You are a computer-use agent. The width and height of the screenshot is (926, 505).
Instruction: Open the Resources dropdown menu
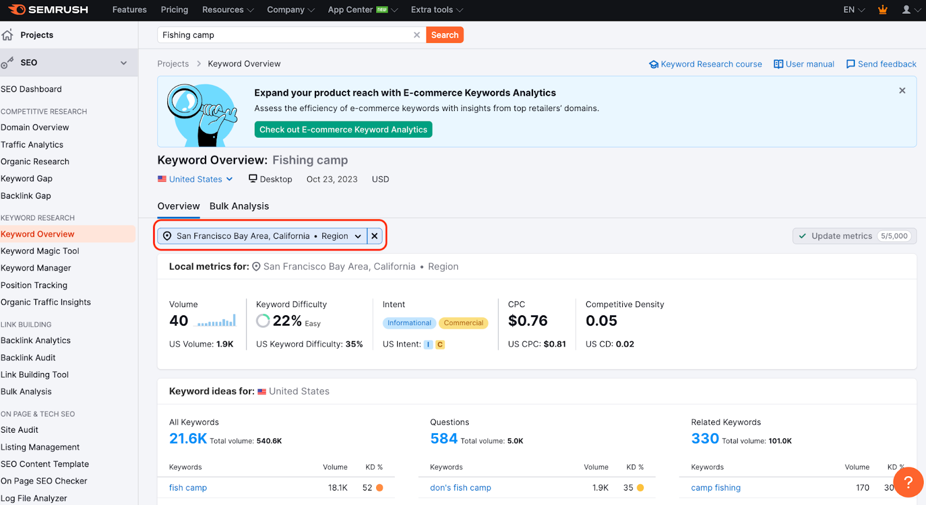[228, 10]
